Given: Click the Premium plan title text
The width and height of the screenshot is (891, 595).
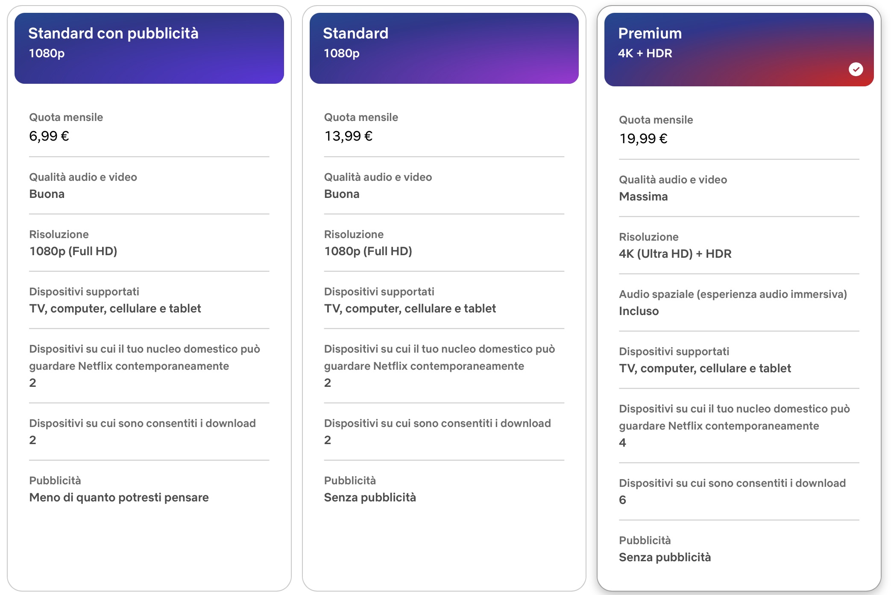Looking at the screenshot, I should [x=650, y=33].
